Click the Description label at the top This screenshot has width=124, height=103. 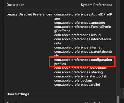coord(16,5)
